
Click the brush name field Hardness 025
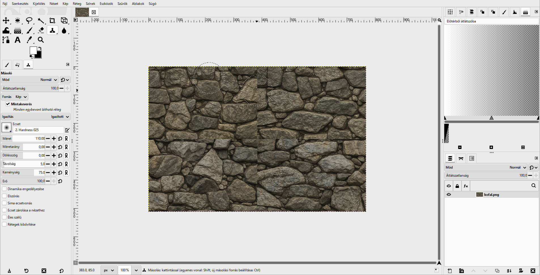click(x=38, y=130)
